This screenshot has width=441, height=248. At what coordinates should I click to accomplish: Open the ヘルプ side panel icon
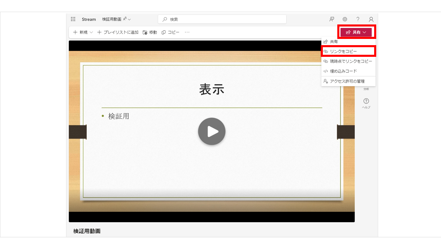point(366,103)
